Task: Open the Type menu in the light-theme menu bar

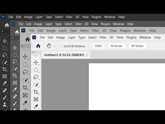Action: (x=82, y=38)
